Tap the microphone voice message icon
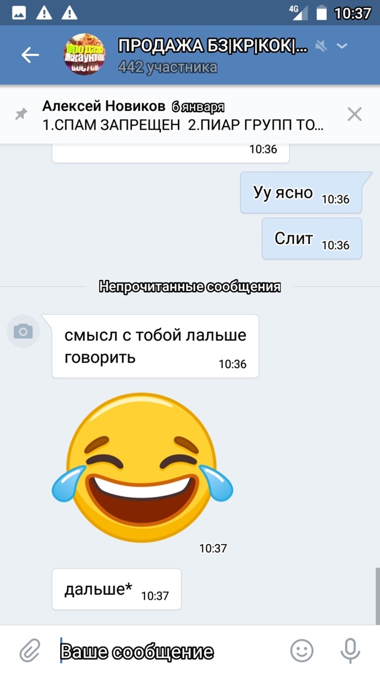 click(x=350, y=650)
